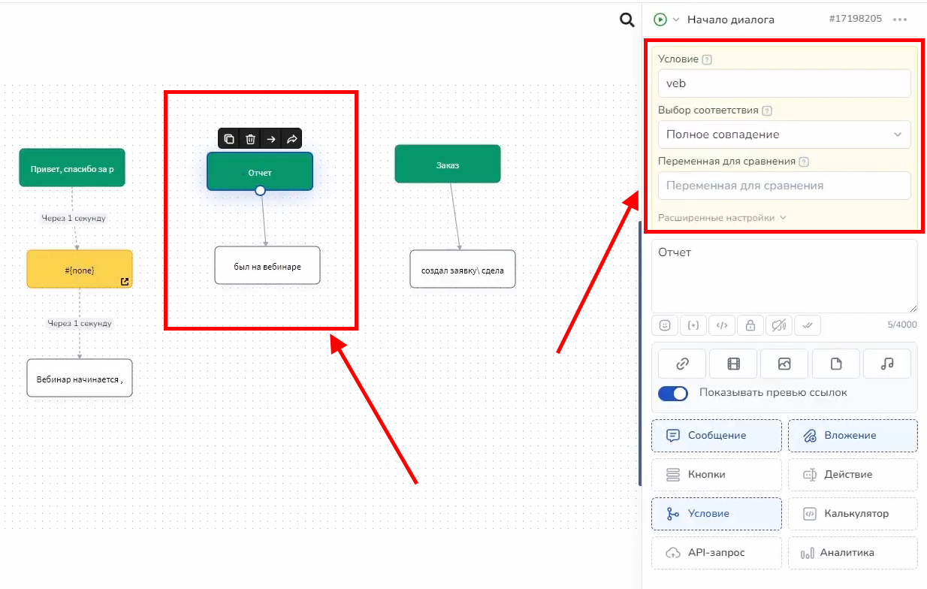Attach an audio file with the music note icon

[x=887, y=364]
